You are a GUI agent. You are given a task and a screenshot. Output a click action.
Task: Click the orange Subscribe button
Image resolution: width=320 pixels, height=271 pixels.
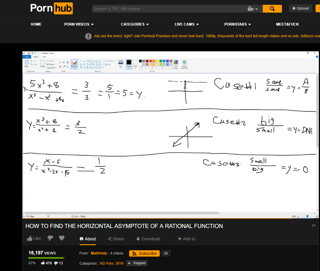coord(144,253)
